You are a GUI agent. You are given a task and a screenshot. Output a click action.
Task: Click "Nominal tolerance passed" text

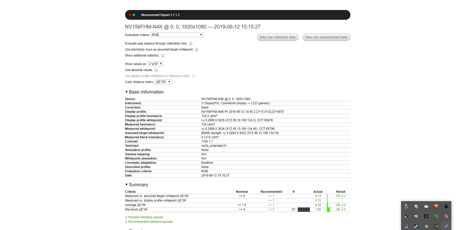pyautogui.click(x=146, y=217)
